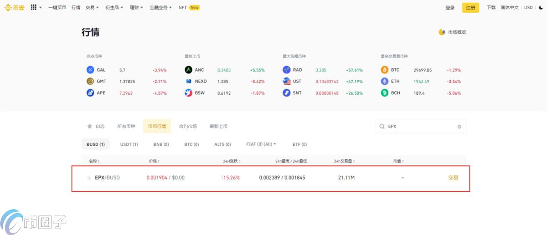Click the RAD +57.61% change value

(354, 70)
